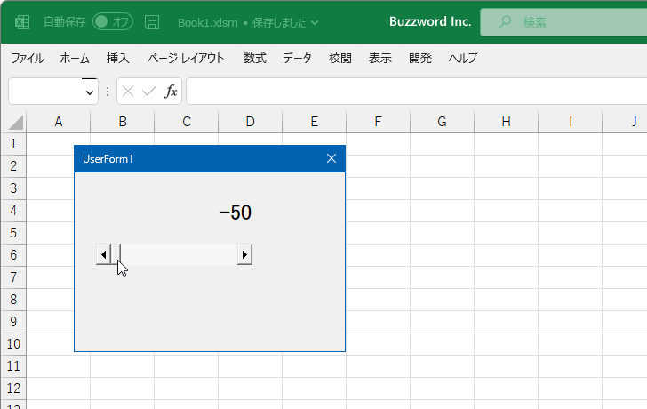Click the 検索 search box
Image resolution: width=647 pixels, height=409 pixels.
pyautogui.click(x=563, y=22)
